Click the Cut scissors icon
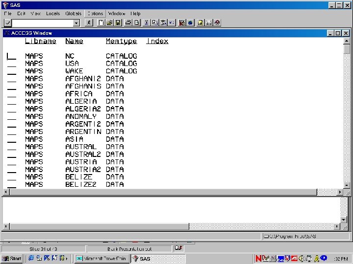The width and height of the screenshot is (353, 264). click(147, 22)
